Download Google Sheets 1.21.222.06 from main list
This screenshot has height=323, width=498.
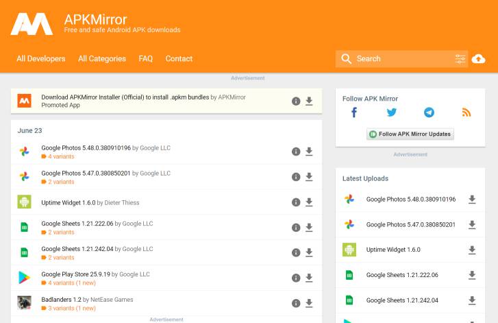309,227
